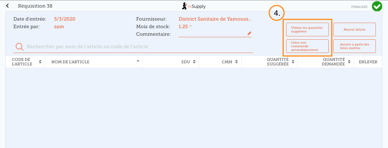This screenshot has width=388, height=148.
Task: Click the green finalise checkmark icon
Action: click(x=377, y=6)
